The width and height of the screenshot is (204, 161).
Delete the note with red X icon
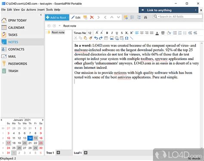pyautogui.click(x=92, y=17)
